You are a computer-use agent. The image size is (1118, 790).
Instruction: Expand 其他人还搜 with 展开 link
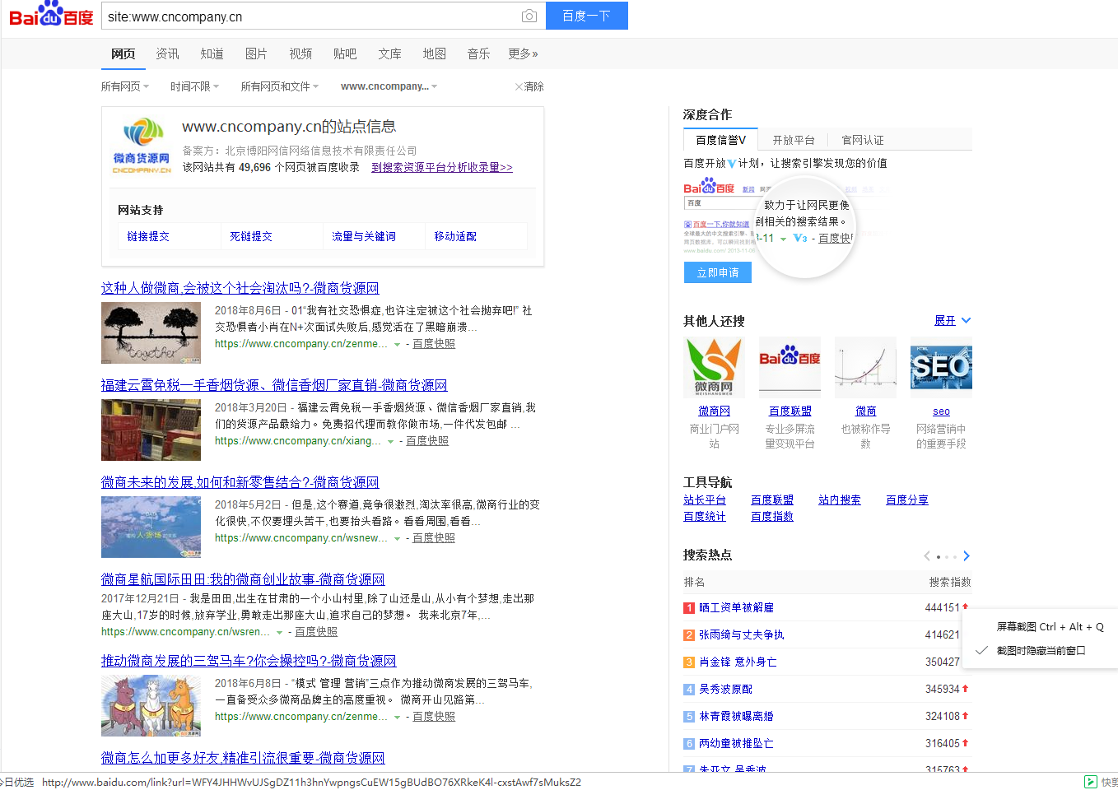pos(952,321)
